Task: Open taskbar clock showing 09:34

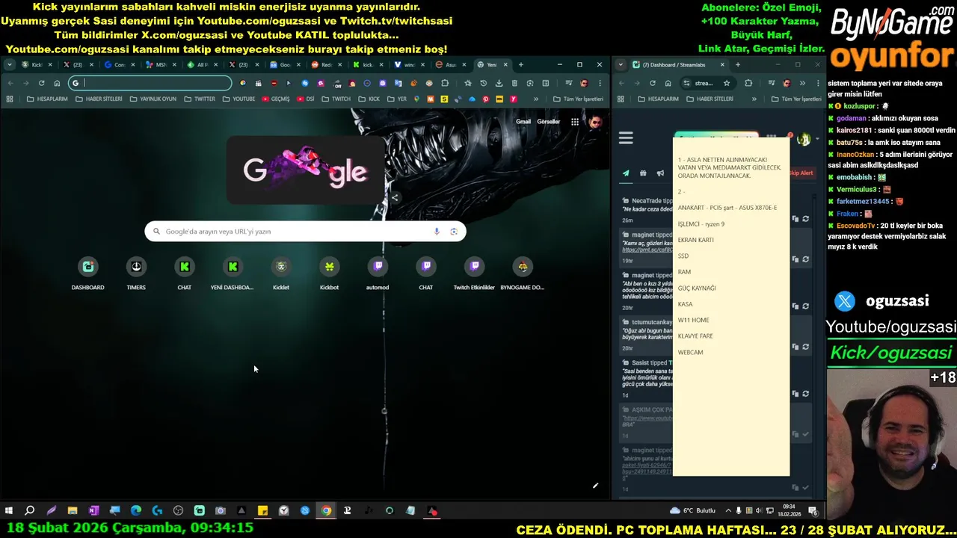Action: (789, 511)
